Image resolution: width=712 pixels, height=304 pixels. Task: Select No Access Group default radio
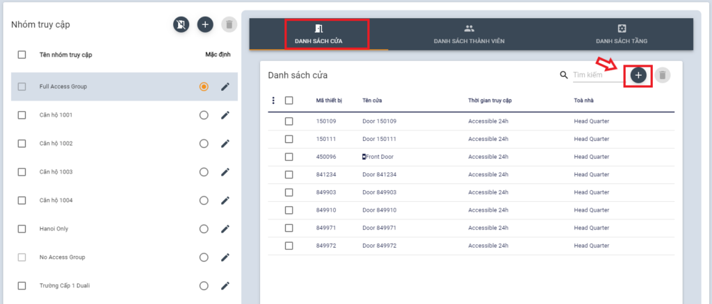[204, 257]
